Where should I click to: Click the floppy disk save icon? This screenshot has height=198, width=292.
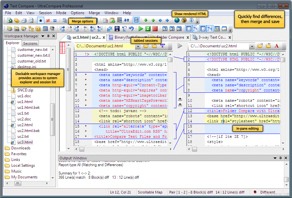click(x=117, y=29)
